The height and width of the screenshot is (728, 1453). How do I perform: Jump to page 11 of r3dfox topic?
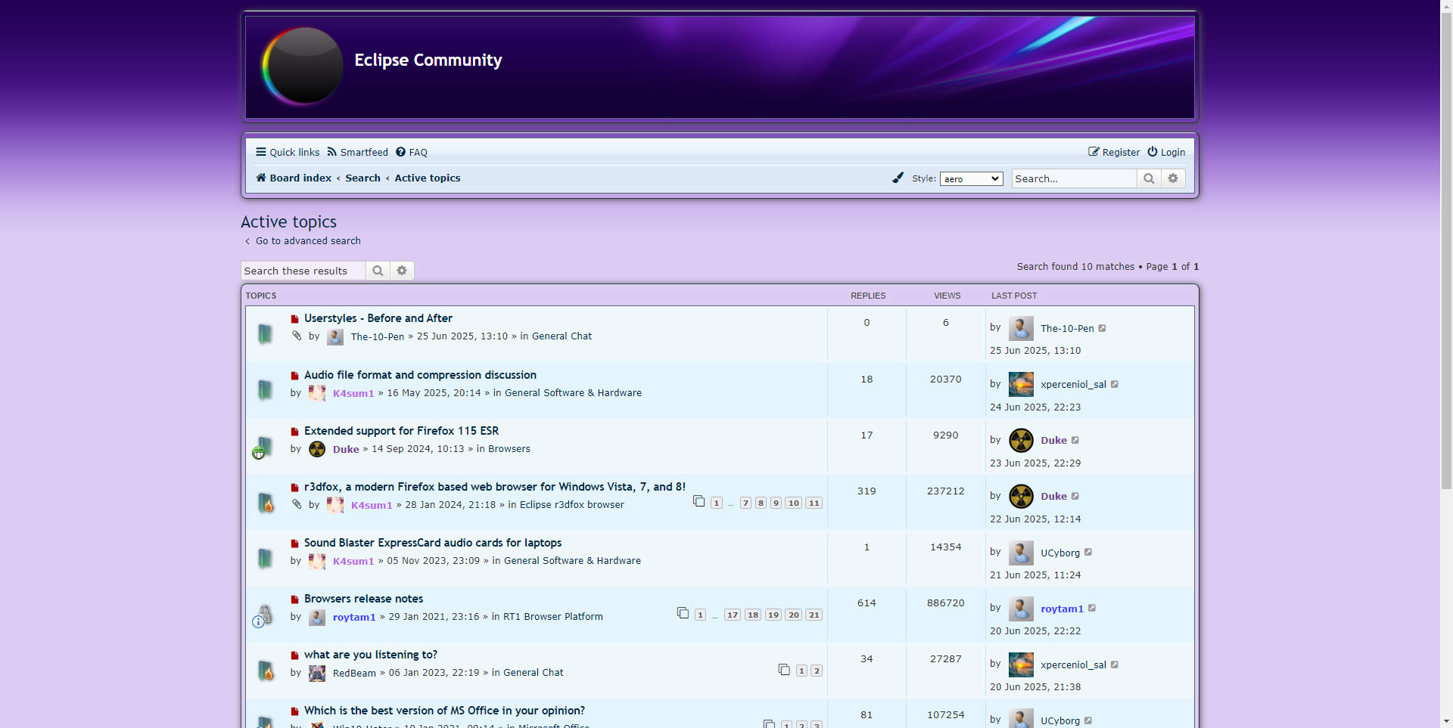pos(814,503)
